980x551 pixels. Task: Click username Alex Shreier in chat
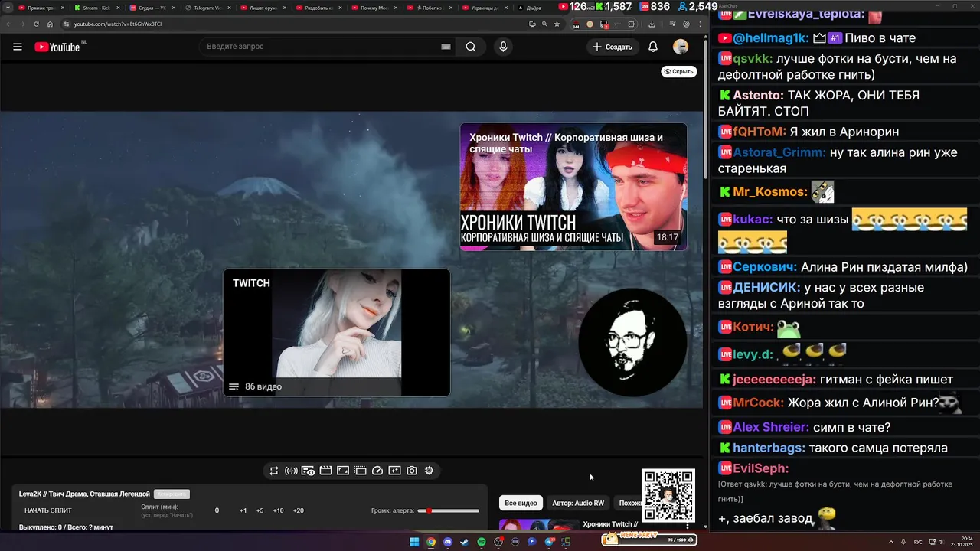click(x=771, y=427)
